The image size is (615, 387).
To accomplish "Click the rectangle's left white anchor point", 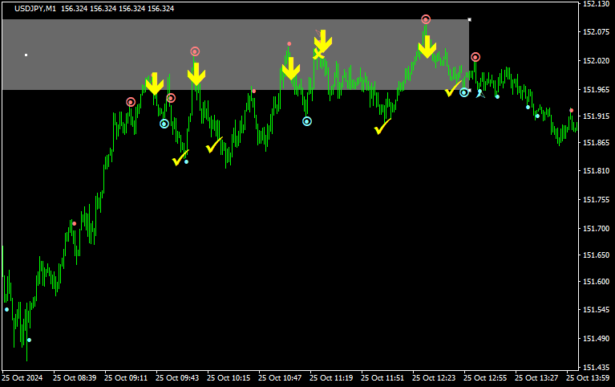I will [26, 55].
